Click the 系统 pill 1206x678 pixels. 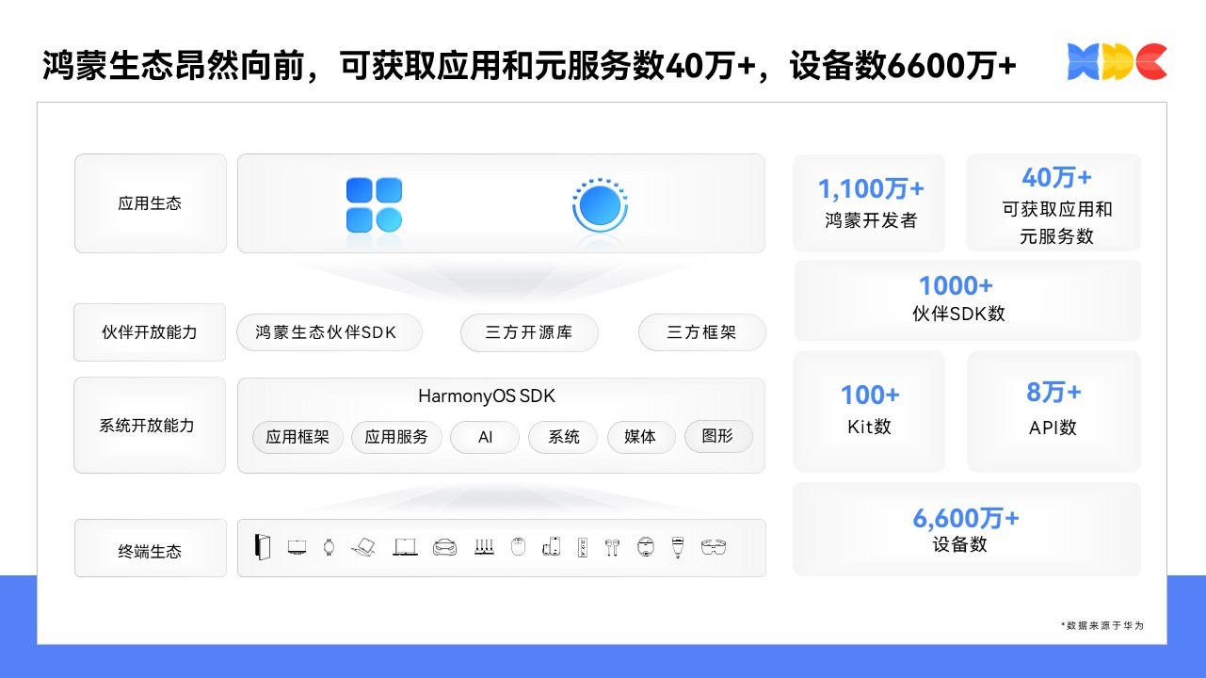coord(564,437)
